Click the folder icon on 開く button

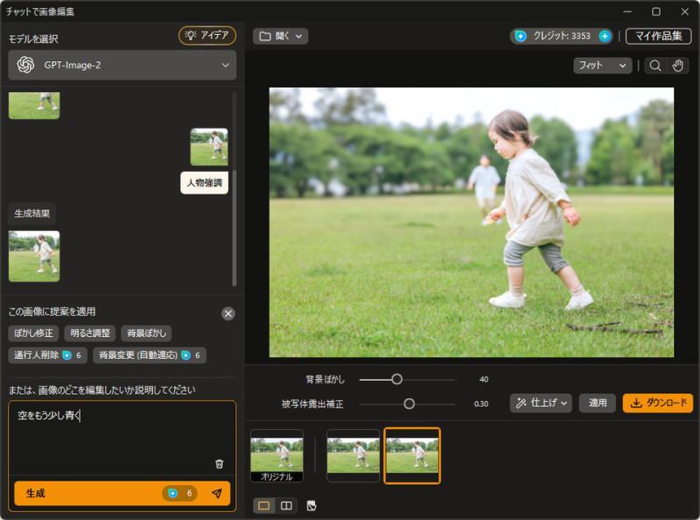(265, 36)
